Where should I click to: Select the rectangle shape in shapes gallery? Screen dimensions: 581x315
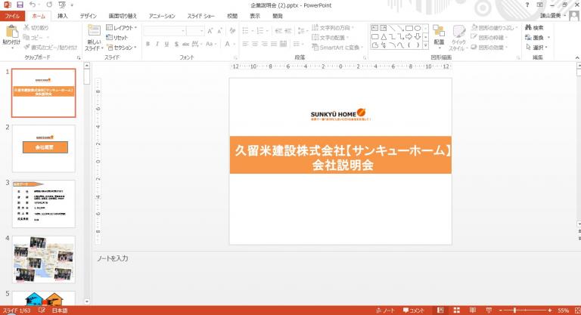point(409,28)
